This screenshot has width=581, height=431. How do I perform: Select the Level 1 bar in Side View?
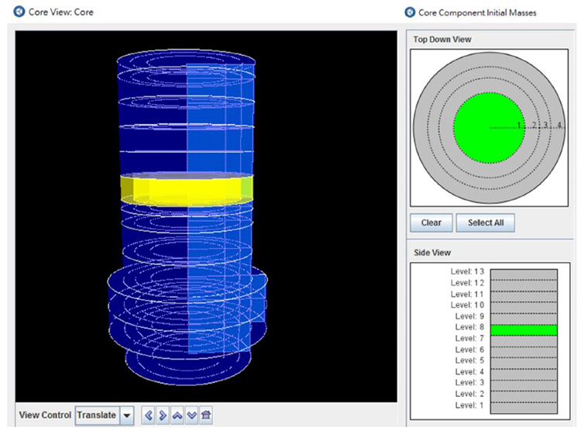point(524,406)
